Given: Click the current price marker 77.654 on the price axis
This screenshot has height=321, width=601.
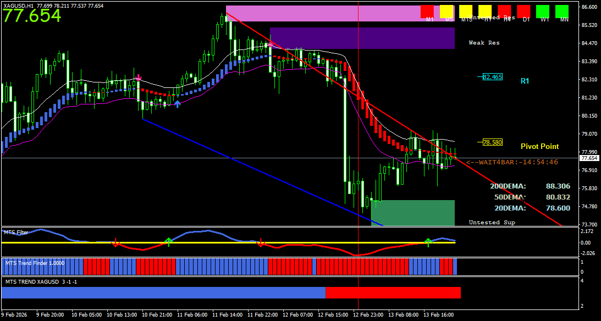Looking at the screenshot, I should (x=588, y=158).
